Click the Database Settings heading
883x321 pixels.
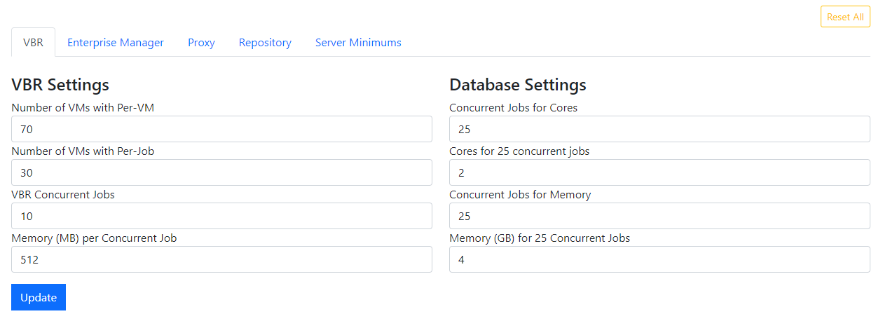(x=517, y=85)
